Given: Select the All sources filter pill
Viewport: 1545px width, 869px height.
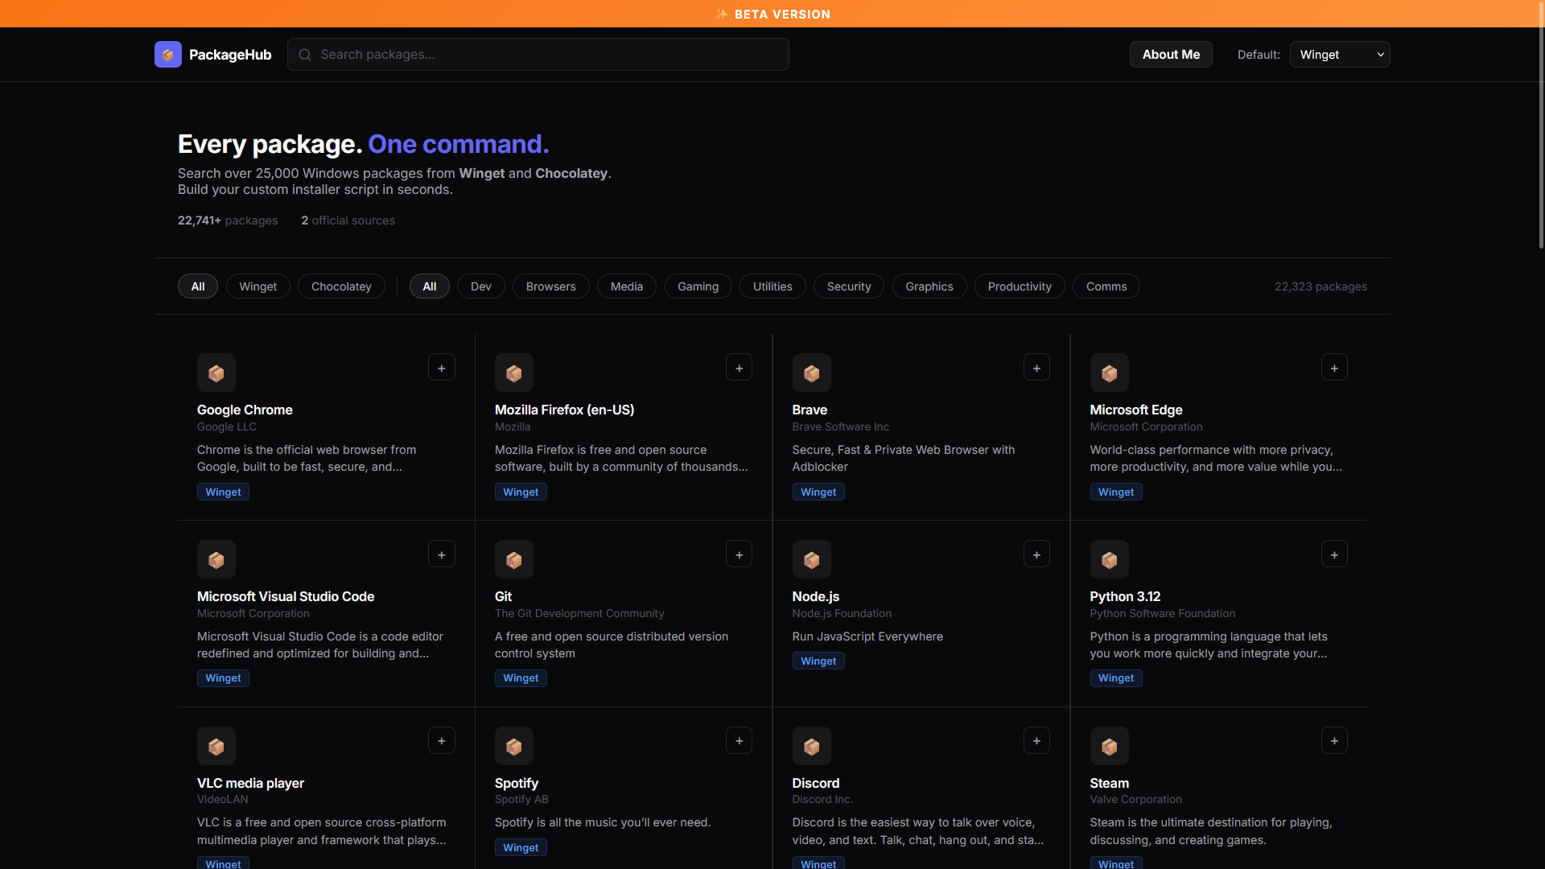Looking at the screenshot, I should pos(198,286).
